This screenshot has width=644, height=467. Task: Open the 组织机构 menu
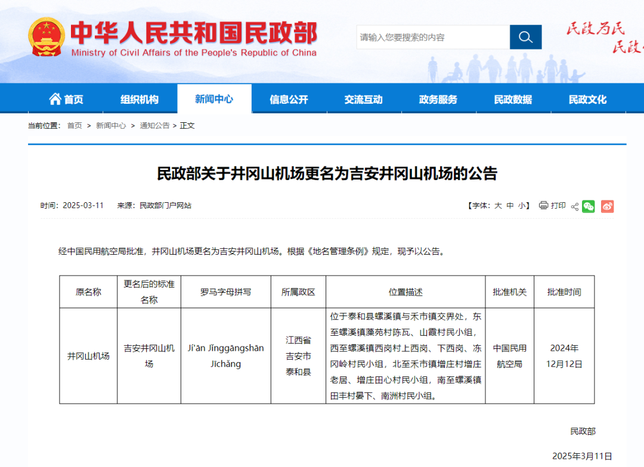point(140,99)
